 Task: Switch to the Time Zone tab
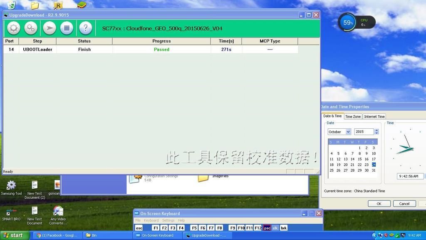(x=353, y=117)
